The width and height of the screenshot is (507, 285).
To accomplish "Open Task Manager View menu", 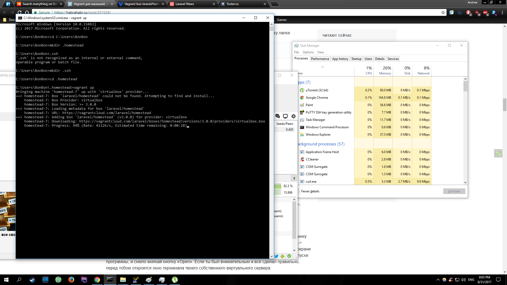I will (321, 52).
